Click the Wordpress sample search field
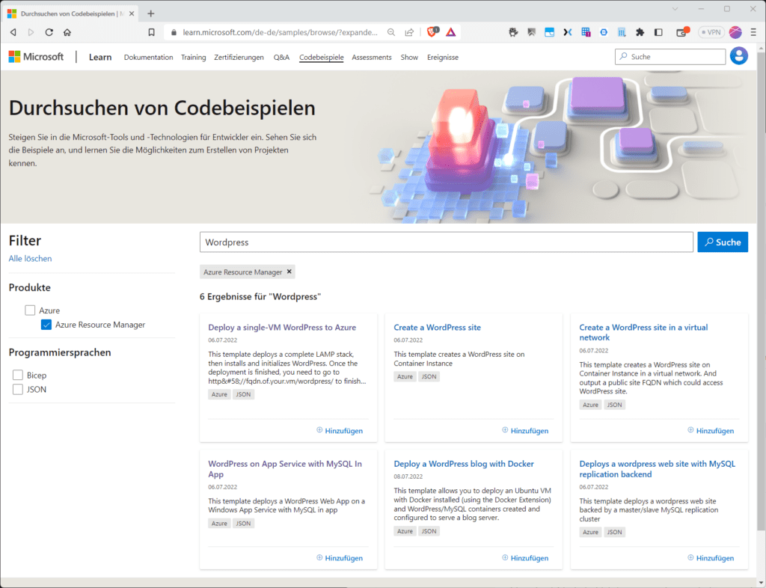 [446, 242]
